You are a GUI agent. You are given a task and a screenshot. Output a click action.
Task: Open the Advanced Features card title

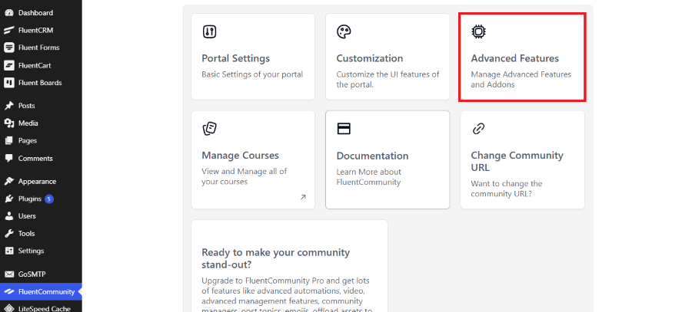pyautogui.click(x=514, y=58)
